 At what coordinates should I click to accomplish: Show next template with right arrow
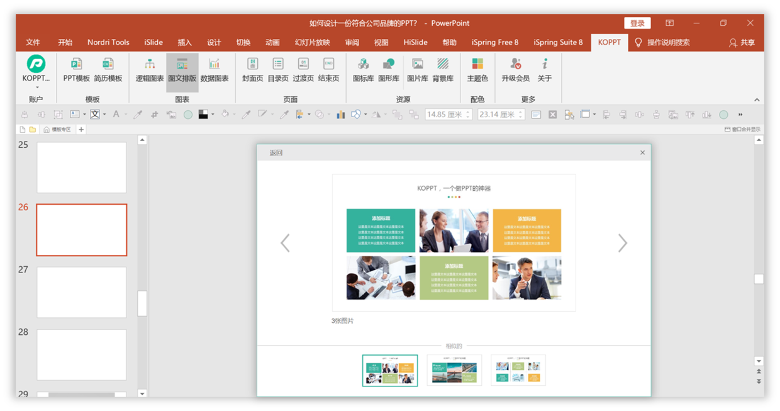pyautogui.click(x=623, y=243)
